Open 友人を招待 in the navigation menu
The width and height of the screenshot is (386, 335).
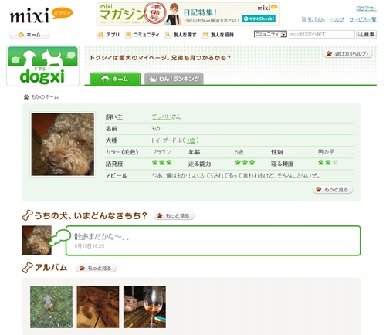point(218,35)
